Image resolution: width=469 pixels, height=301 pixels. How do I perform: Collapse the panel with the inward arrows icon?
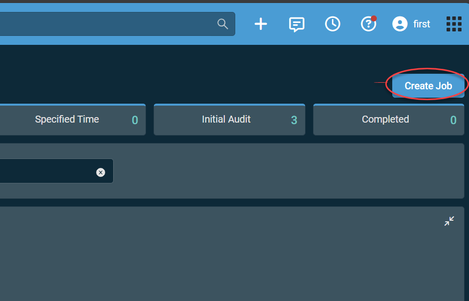[x=449, y=221]
